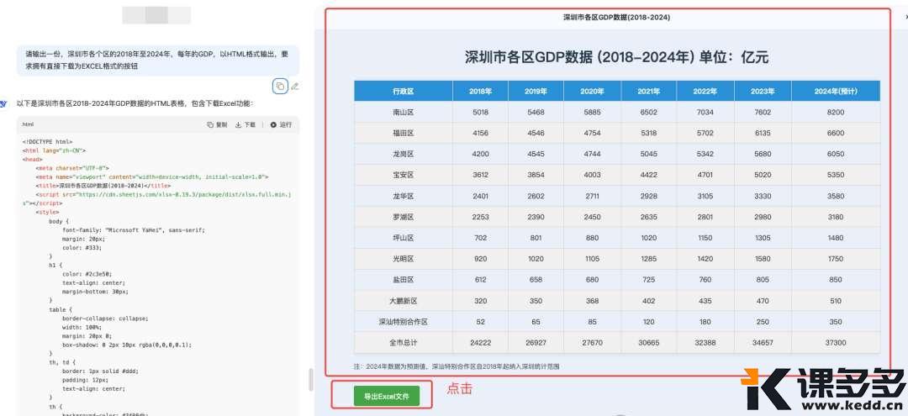The height and width of the screenshot is (416, 908).
Task: Click the 2711 cell in 龙华区 row
Action: 592,196
